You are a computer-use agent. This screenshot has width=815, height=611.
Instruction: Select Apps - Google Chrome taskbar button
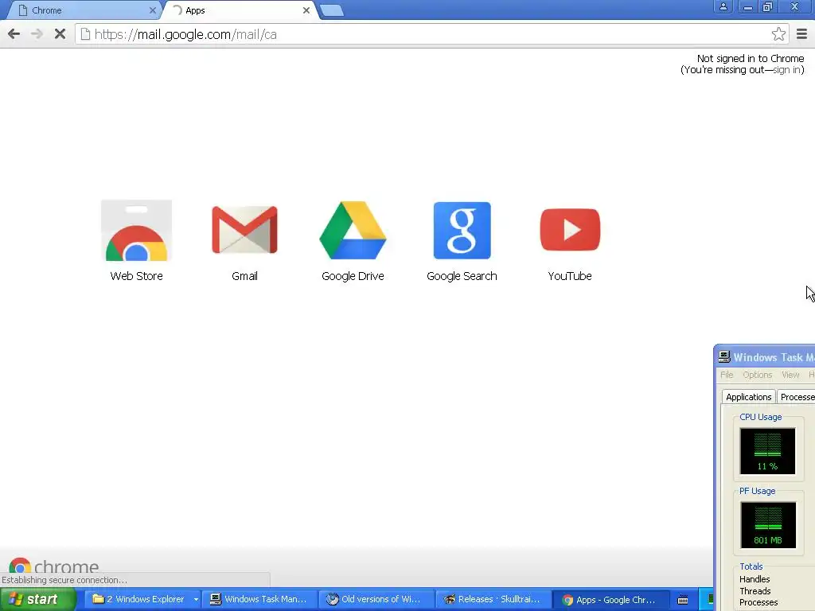tap(610, 600)
